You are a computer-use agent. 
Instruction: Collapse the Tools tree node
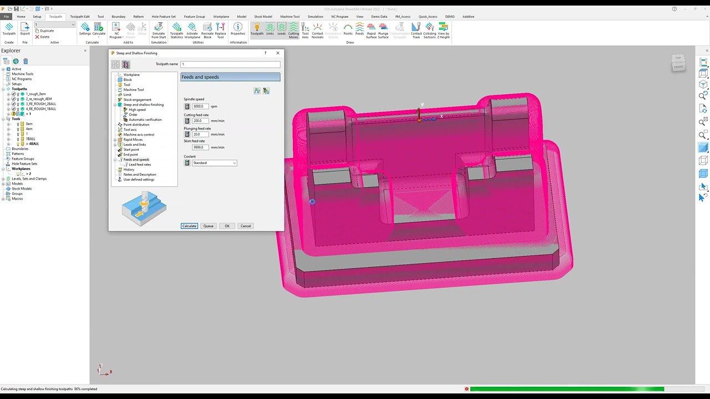click(x=3, y=119)
